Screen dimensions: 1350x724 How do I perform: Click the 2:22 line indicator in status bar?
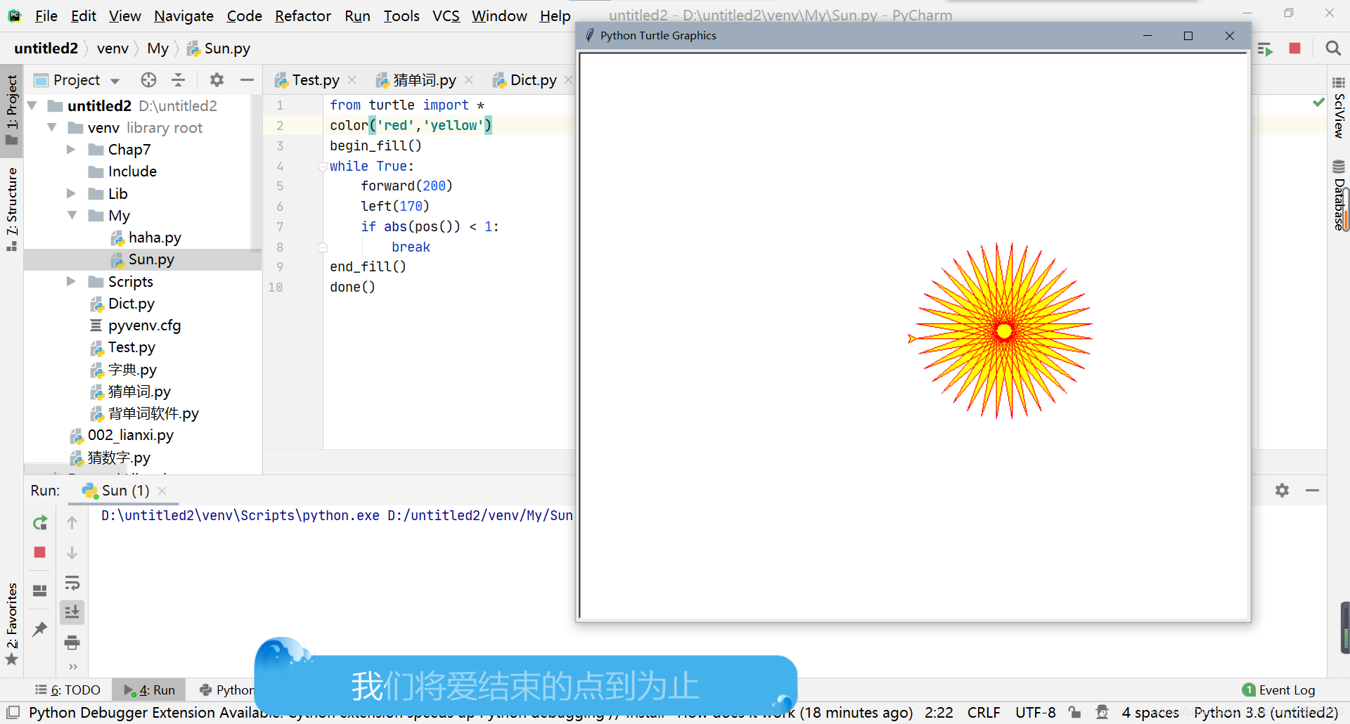[939, 712]
